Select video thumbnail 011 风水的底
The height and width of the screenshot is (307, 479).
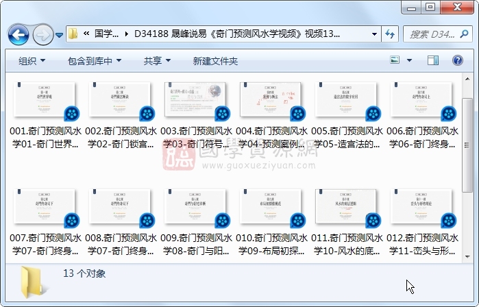(x=346, y=206)
